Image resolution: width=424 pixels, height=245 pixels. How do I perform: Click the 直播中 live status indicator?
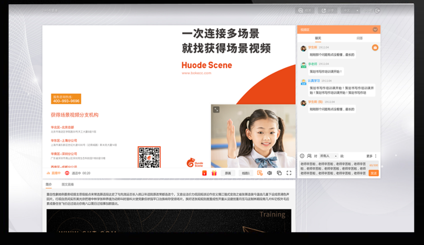54,173
